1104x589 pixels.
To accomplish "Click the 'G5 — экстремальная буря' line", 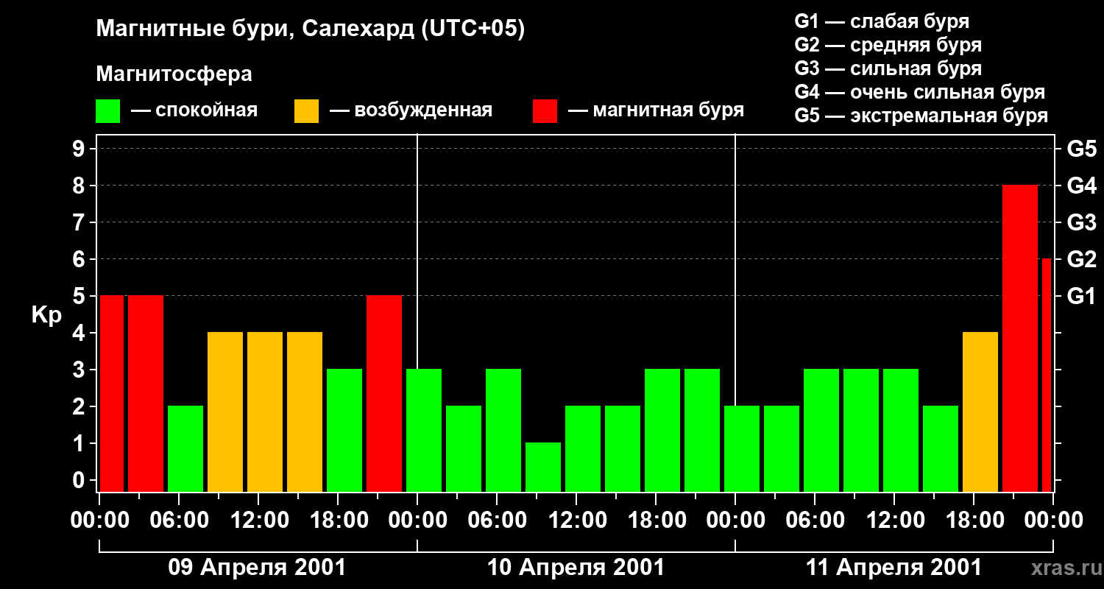I will 921,116.
